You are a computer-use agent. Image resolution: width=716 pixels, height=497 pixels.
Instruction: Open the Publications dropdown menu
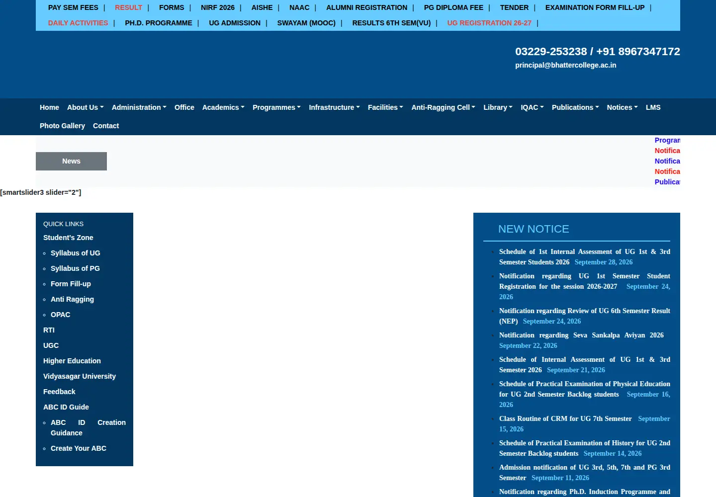click(575, 107)
